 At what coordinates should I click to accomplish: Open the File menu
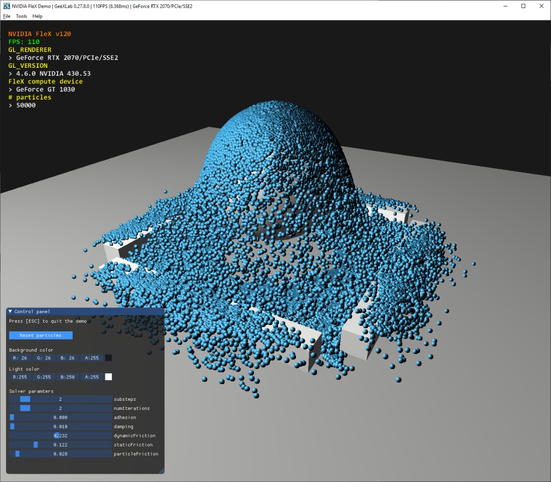pyautogui.click(x=6, y=16)
